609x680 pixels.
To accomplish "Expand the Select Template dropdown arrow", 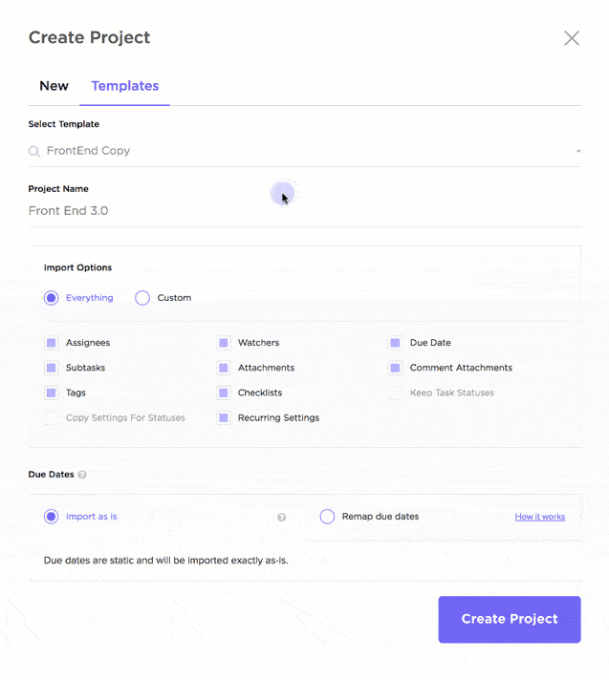I will (577, 151).
